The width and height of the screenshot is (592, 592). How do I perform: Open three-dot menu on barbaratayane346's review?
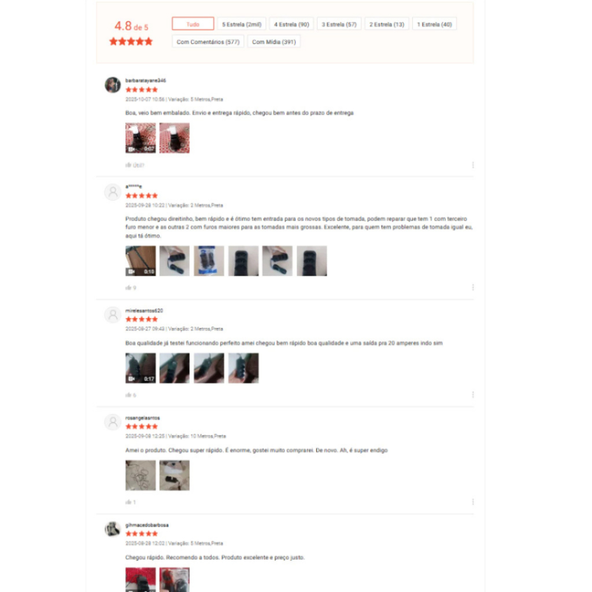(473, 165)
